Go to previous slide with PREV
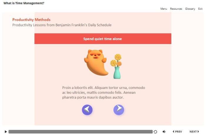Image resolution: width=206 pixels, height=138 pixels. (177, 132)
